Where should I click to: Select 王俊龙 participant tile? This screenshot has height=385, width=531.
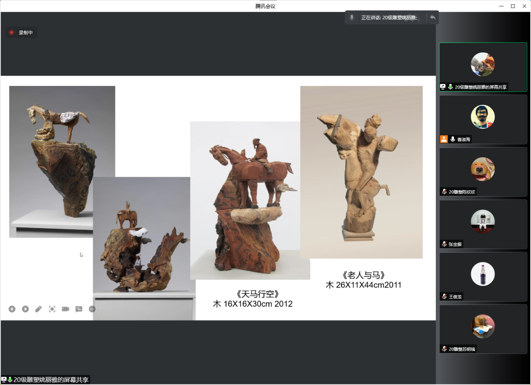point(483,276)
